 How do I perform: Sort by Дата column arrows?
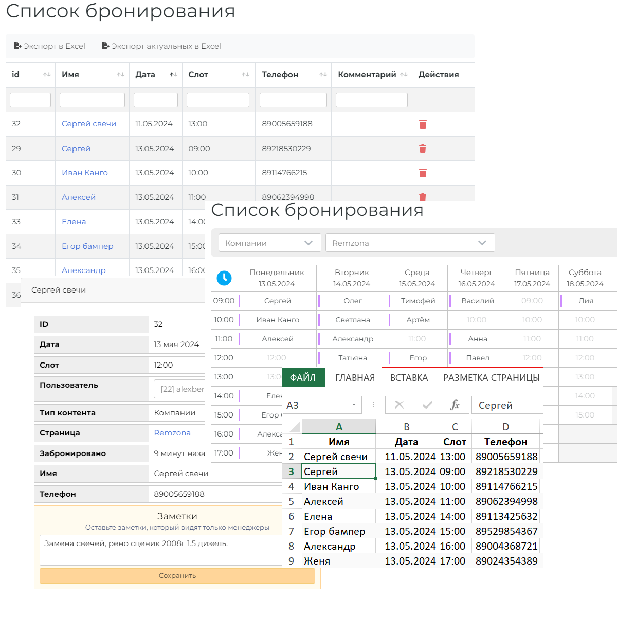174,75
